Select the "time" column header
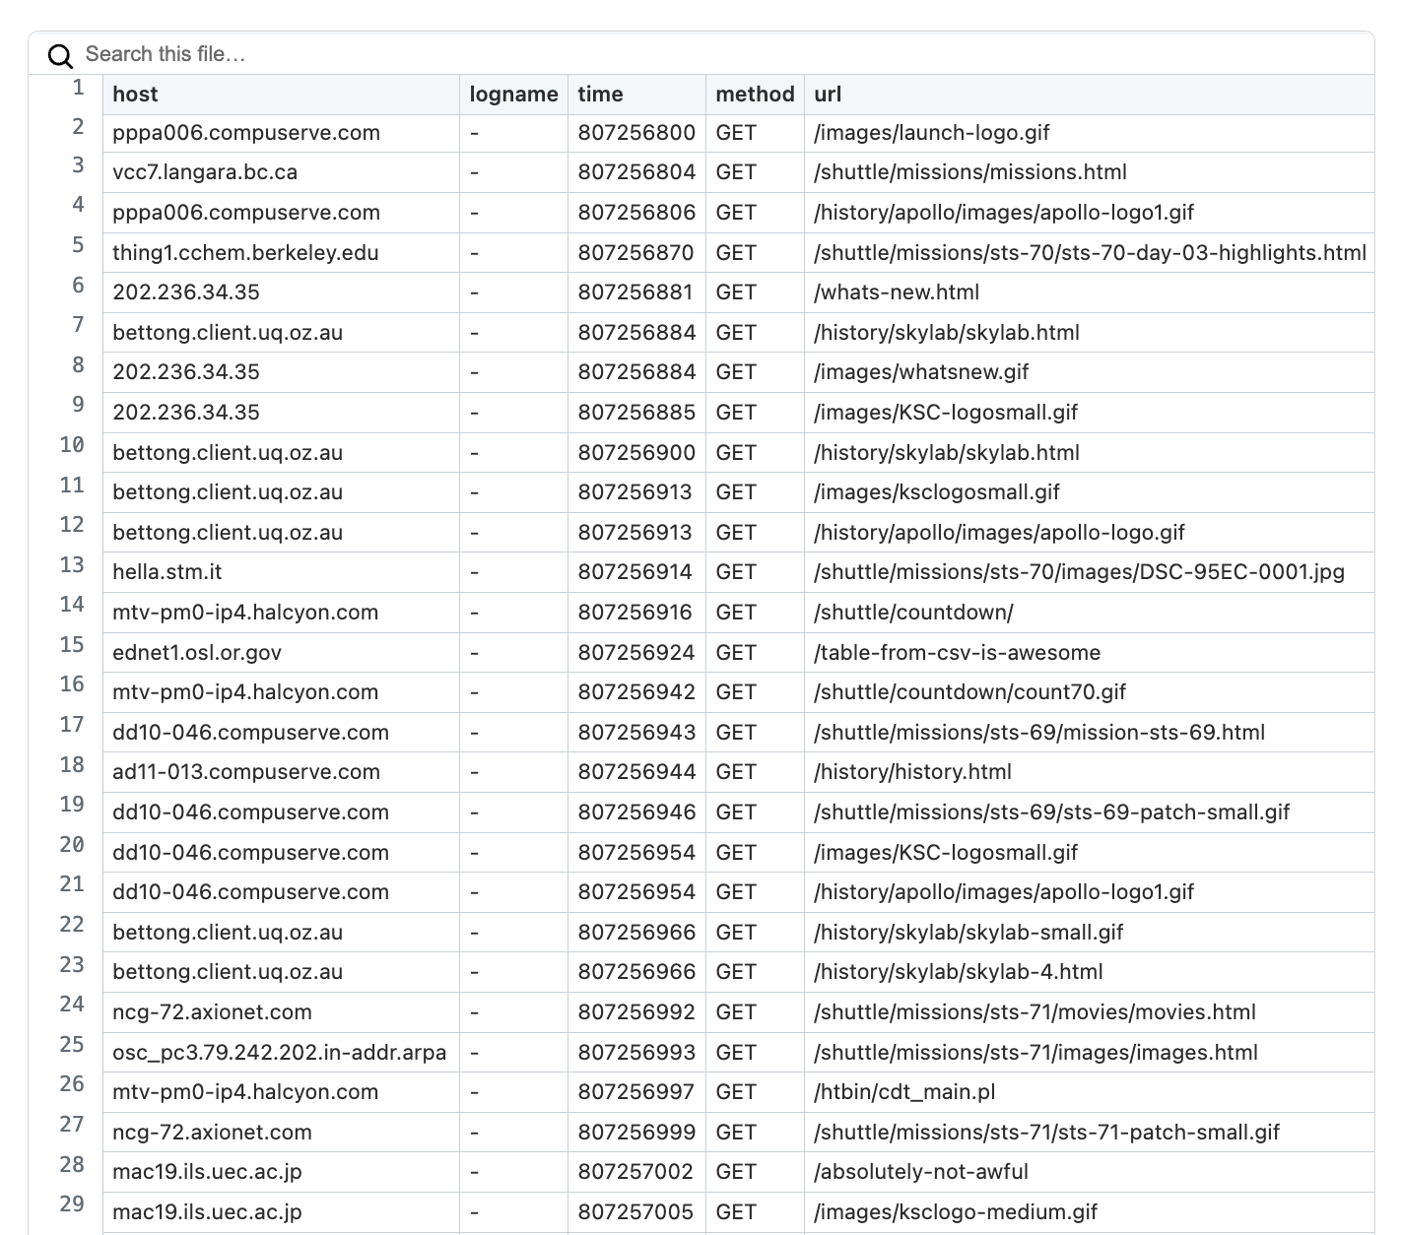This screenshot has width=1403, height=1235. pyautogui.click(x=600, y=94)
